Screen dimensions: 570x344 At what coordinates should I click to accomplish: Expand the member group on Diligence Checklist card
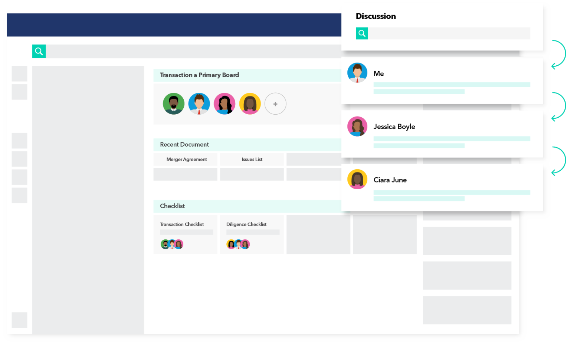tap(238, 244)
